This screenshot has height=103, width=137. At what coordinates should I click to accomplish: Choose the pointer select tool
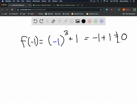[x=47, y=21]
